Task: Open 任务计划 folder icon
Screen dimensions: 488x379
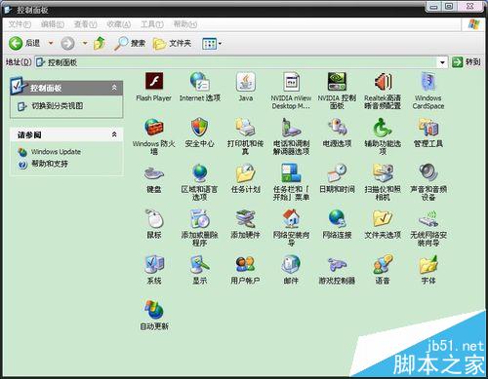Action: (246, 172)
